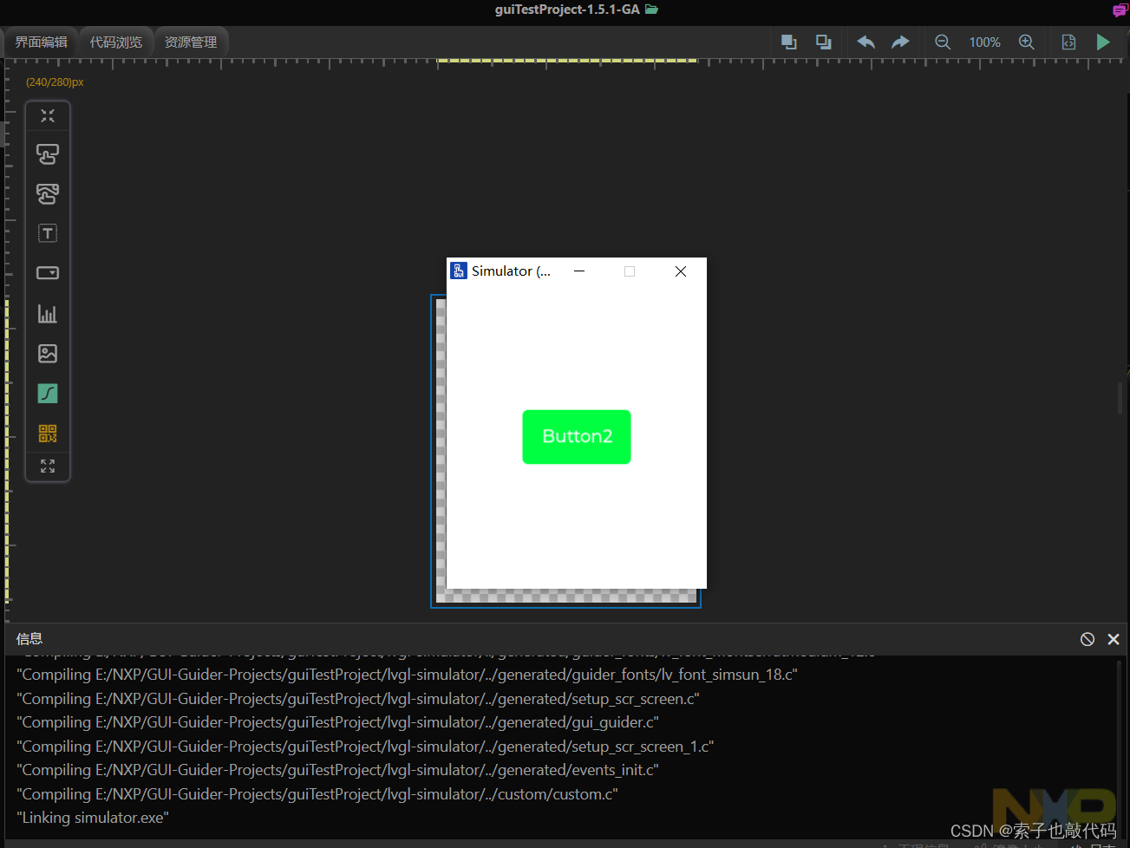Click the Simulator window title text
The image size is (1130, 848).
pyautogui.click(x=511, y=271)
